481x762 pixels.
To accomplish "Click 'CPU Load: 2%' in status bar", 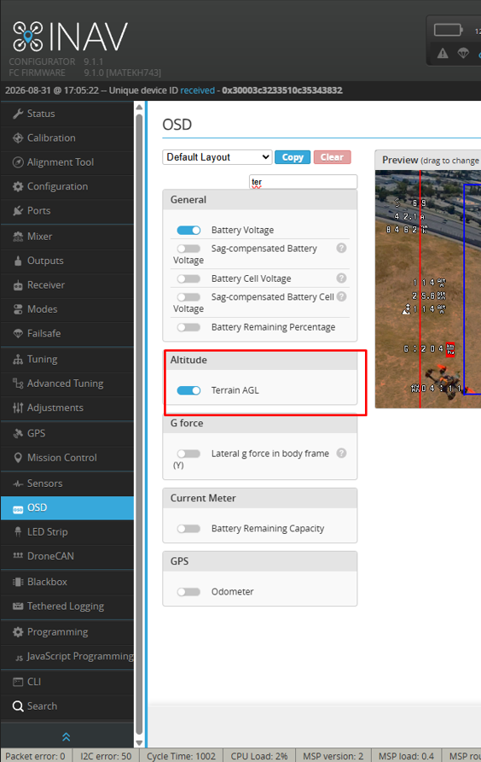I will click(259, 756).
